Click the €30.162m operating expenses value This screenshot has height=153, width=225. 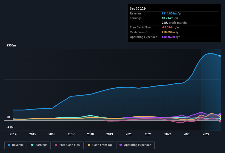pyautogui.click(x=168, y=37)
